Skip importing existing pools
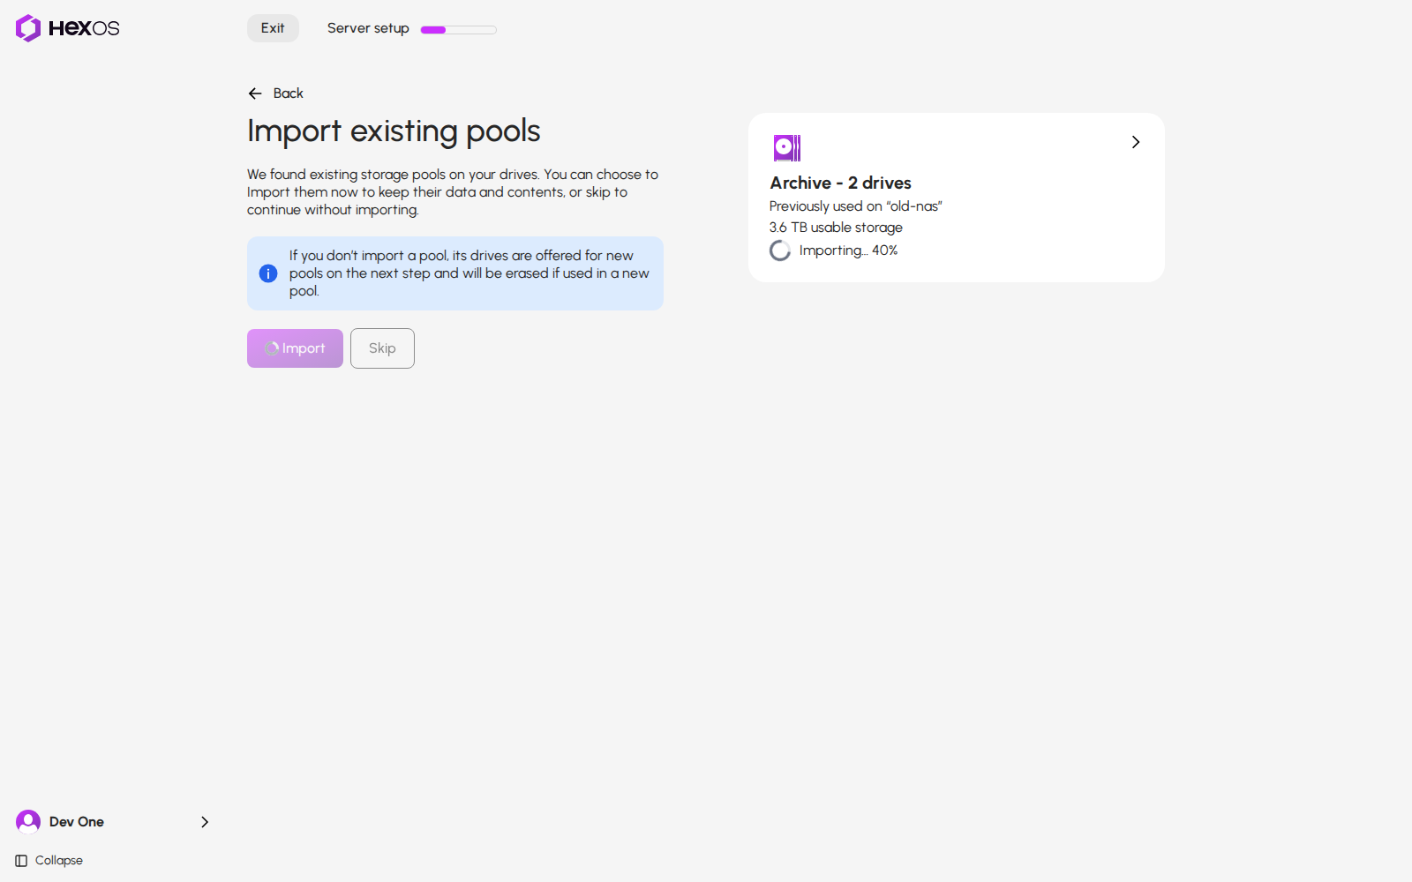1412x882 pixels. [x=382, y=348]
